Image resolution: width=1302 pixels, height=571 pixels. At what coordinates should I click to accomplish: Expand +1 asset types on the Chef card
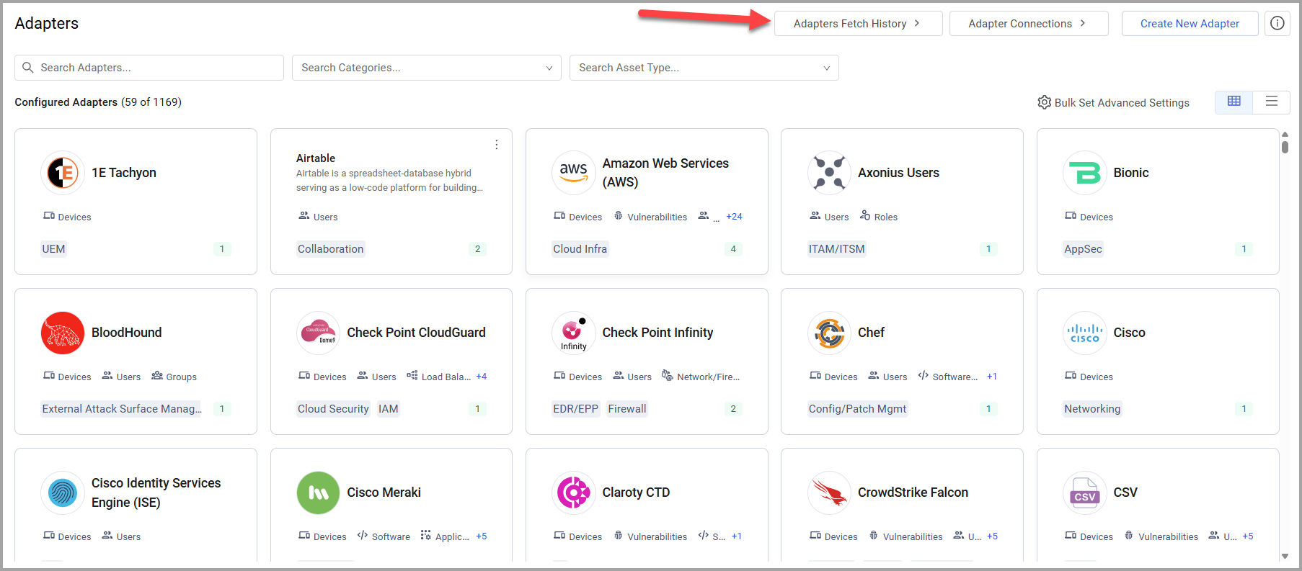click(x=992, y=377)
